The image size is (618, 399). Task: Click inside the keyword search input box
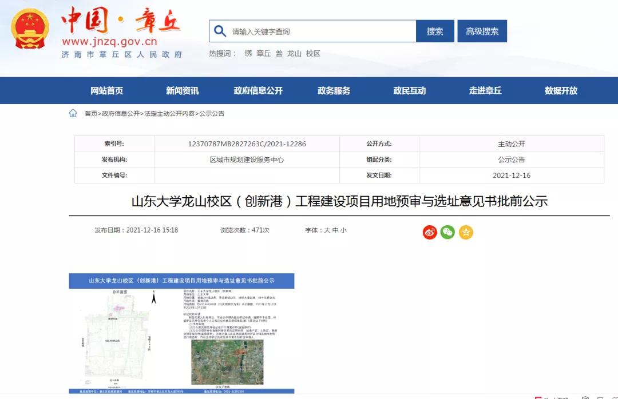(x=315, y=31)
